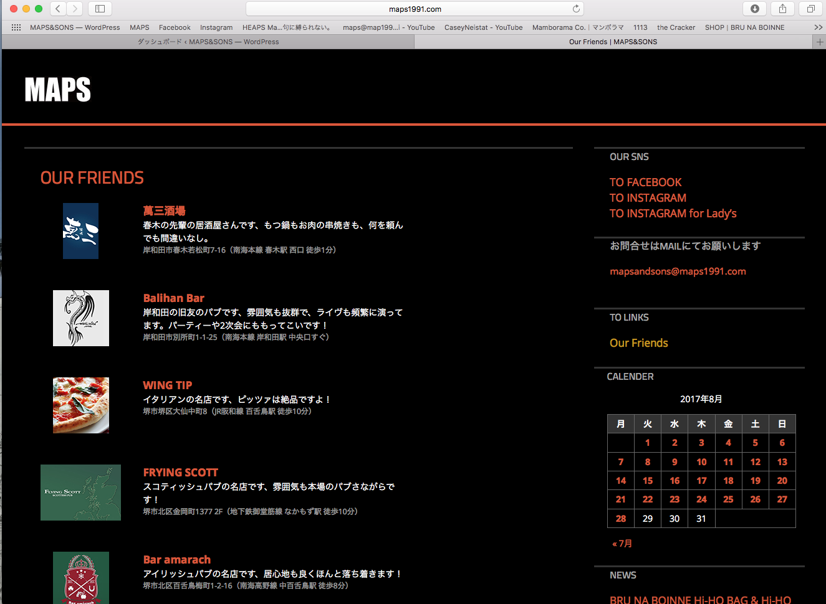Switch to the WordPress dashboard tab

coord(208,42)
